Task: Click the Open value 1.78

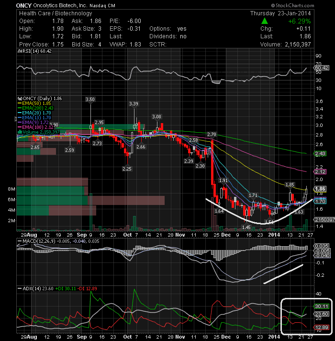Action: click(x=58, y=21)
